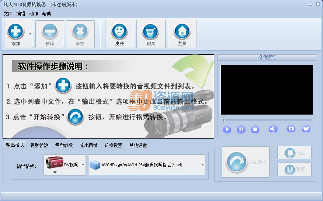
Task: Click the 视频预览 panel header
Action: [x=267, y=57]
